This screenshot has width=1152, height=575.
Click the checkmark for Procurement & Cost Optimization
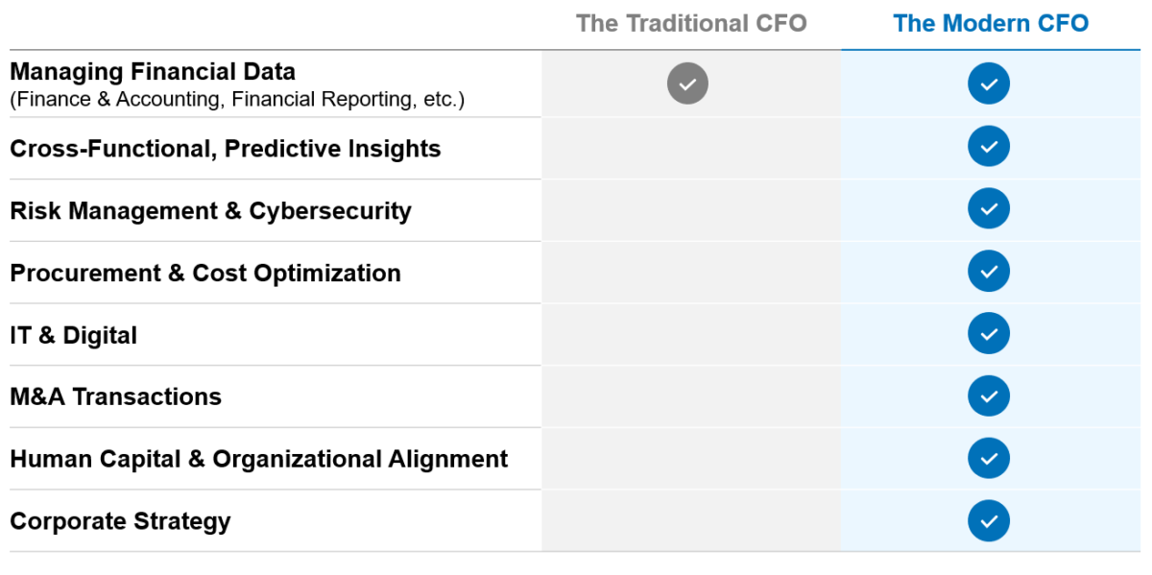989,271
